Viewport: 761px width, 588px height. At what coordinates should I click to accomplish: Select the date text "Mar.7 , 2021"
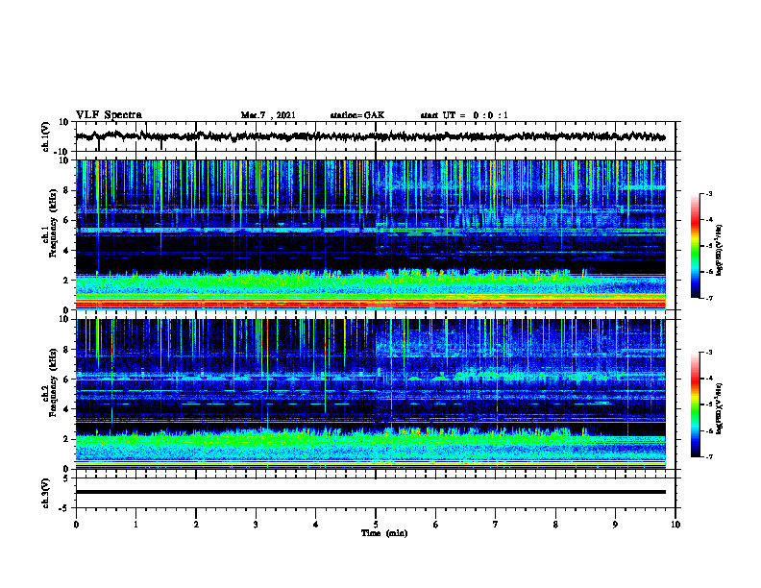click(268, 115)
